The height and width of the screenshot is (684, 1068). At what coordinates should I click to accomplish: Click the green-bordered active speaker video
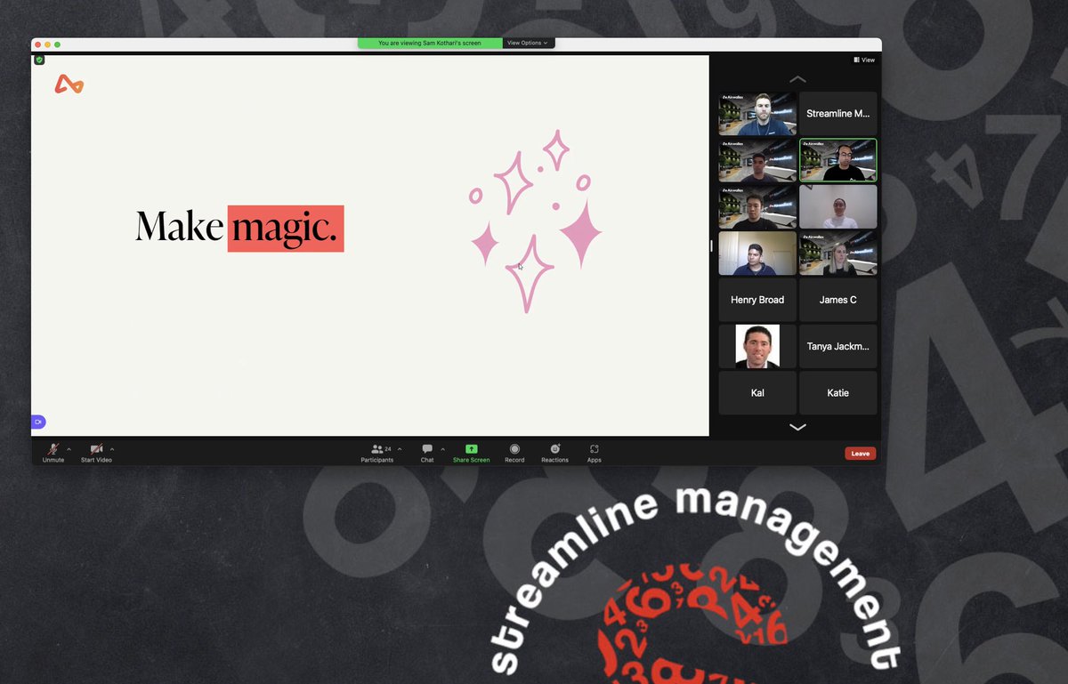point(838,160)
